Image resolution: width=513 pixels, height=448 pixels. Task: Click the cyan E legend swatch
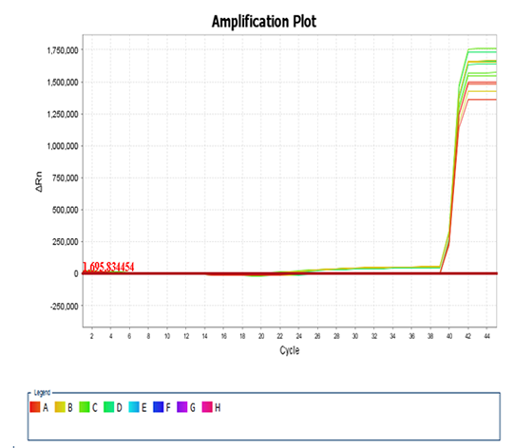[134, 407]
